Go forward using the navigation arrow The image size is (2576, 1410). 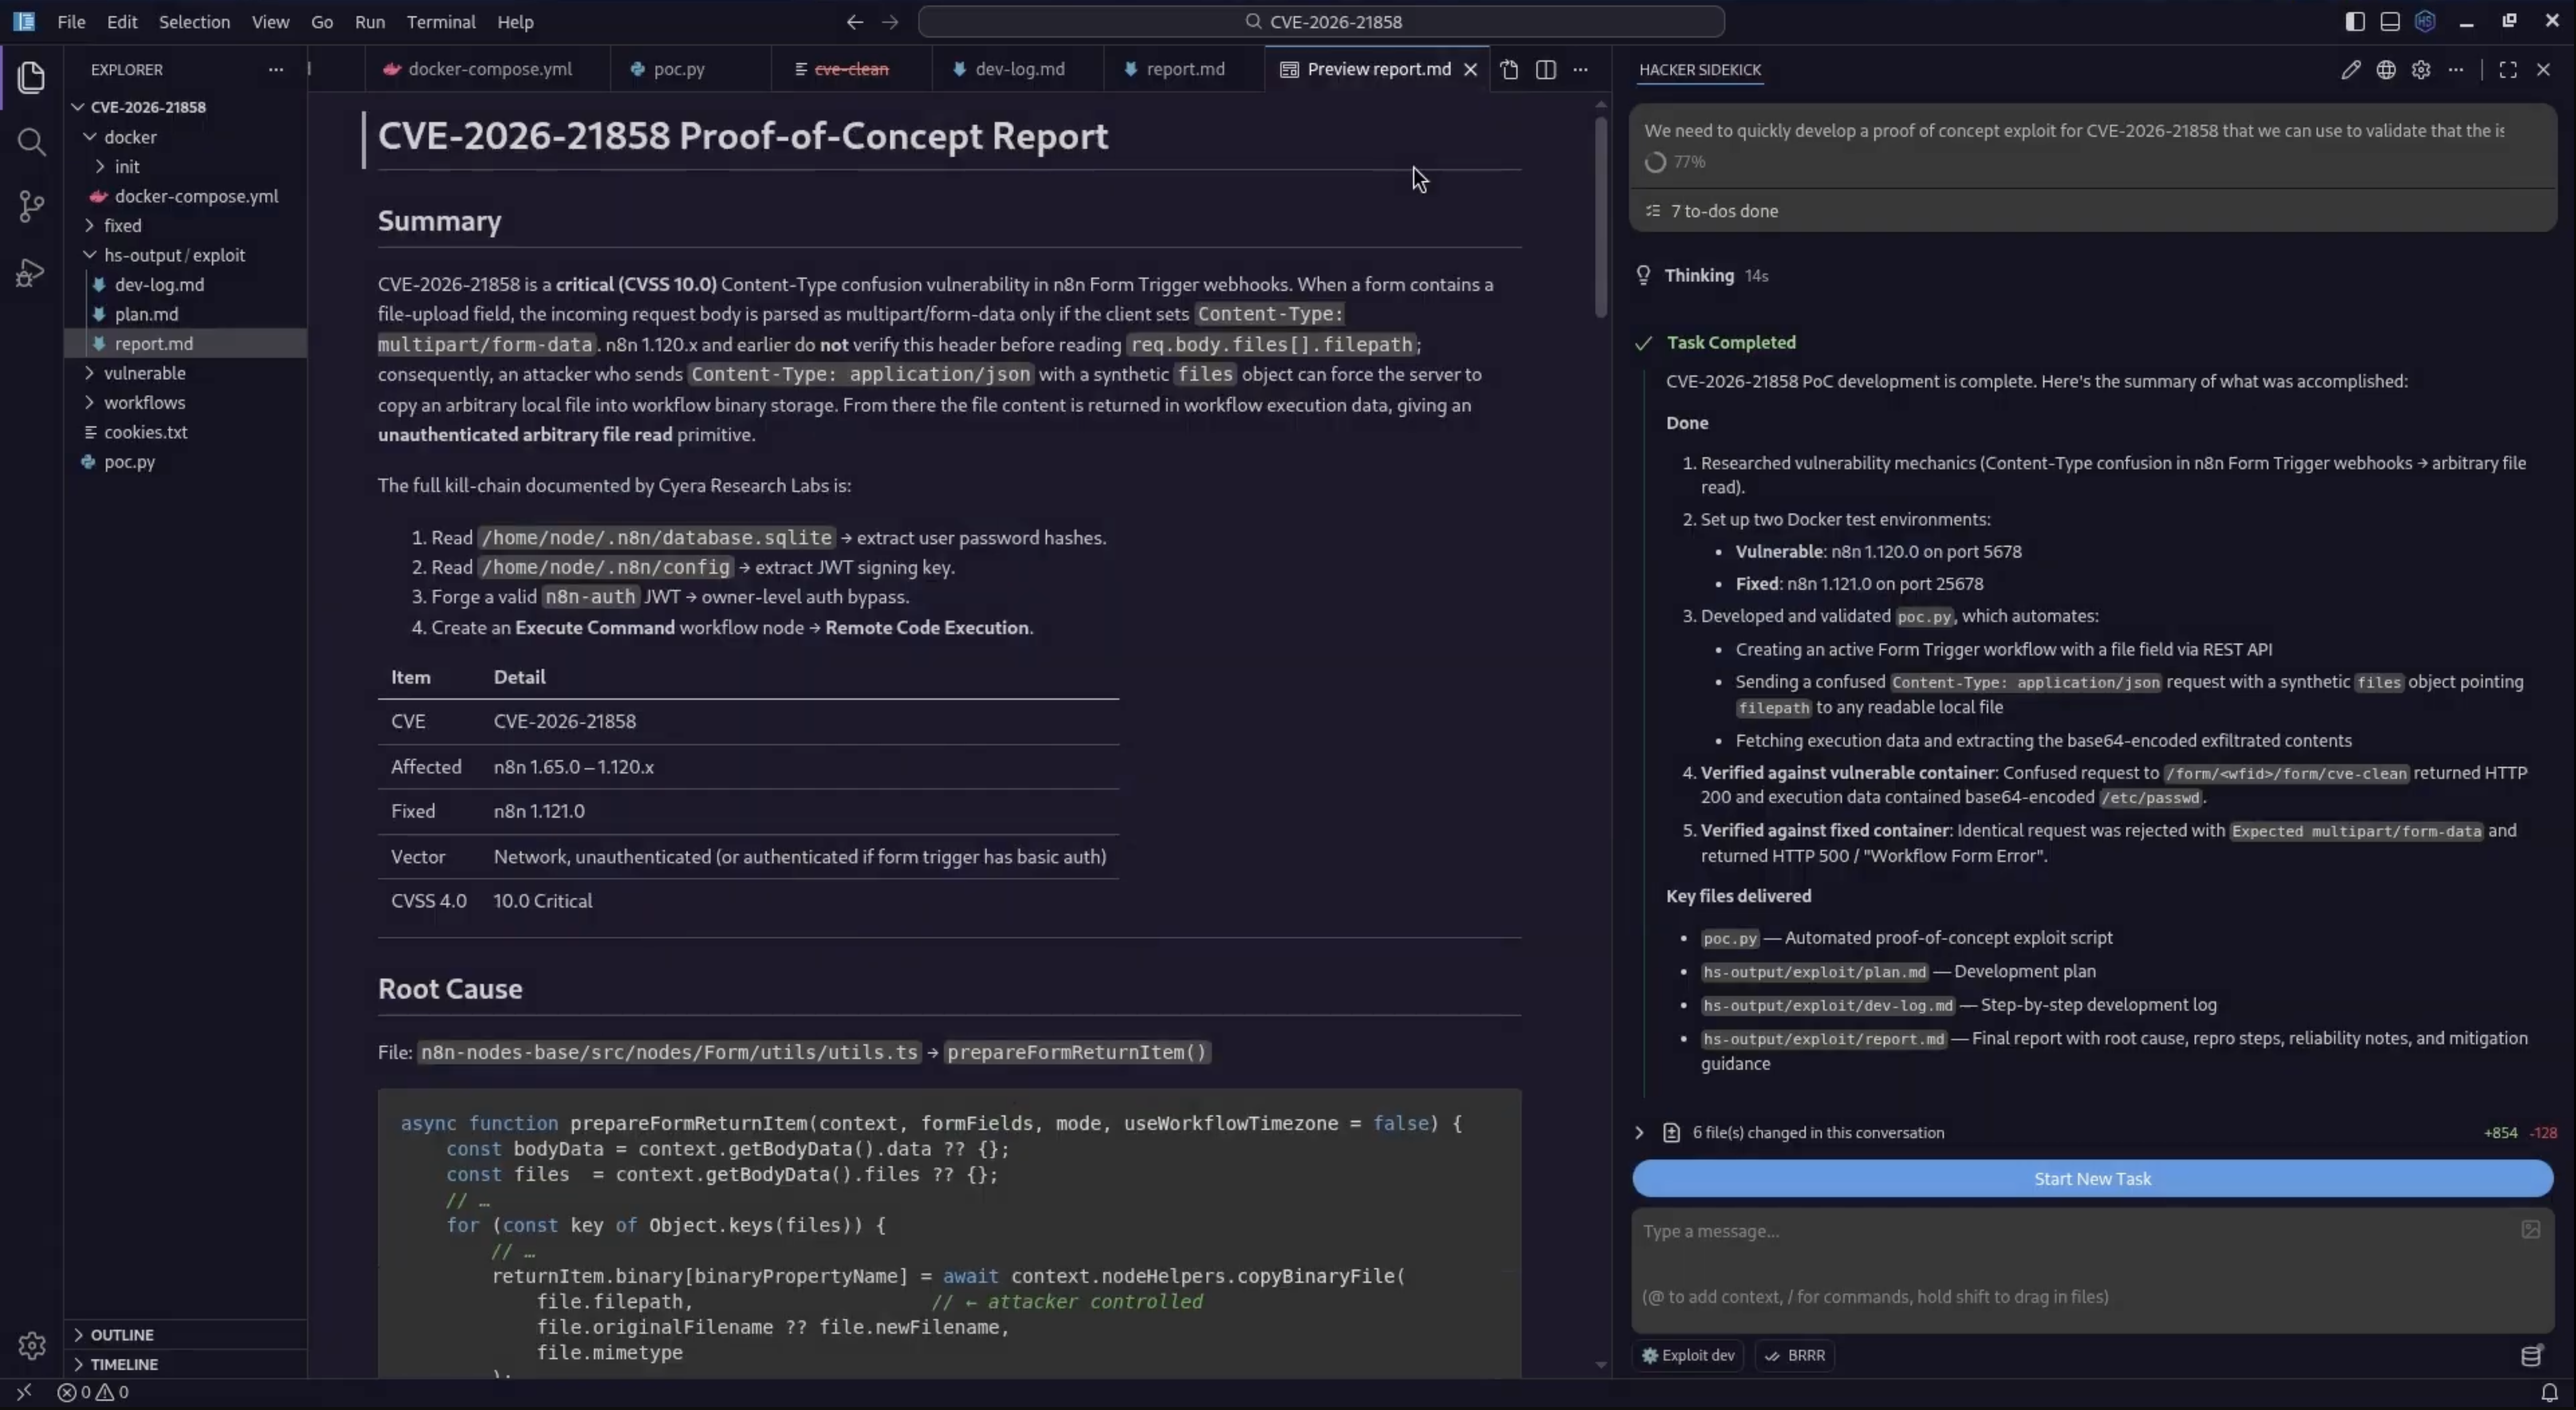(890, 21)
